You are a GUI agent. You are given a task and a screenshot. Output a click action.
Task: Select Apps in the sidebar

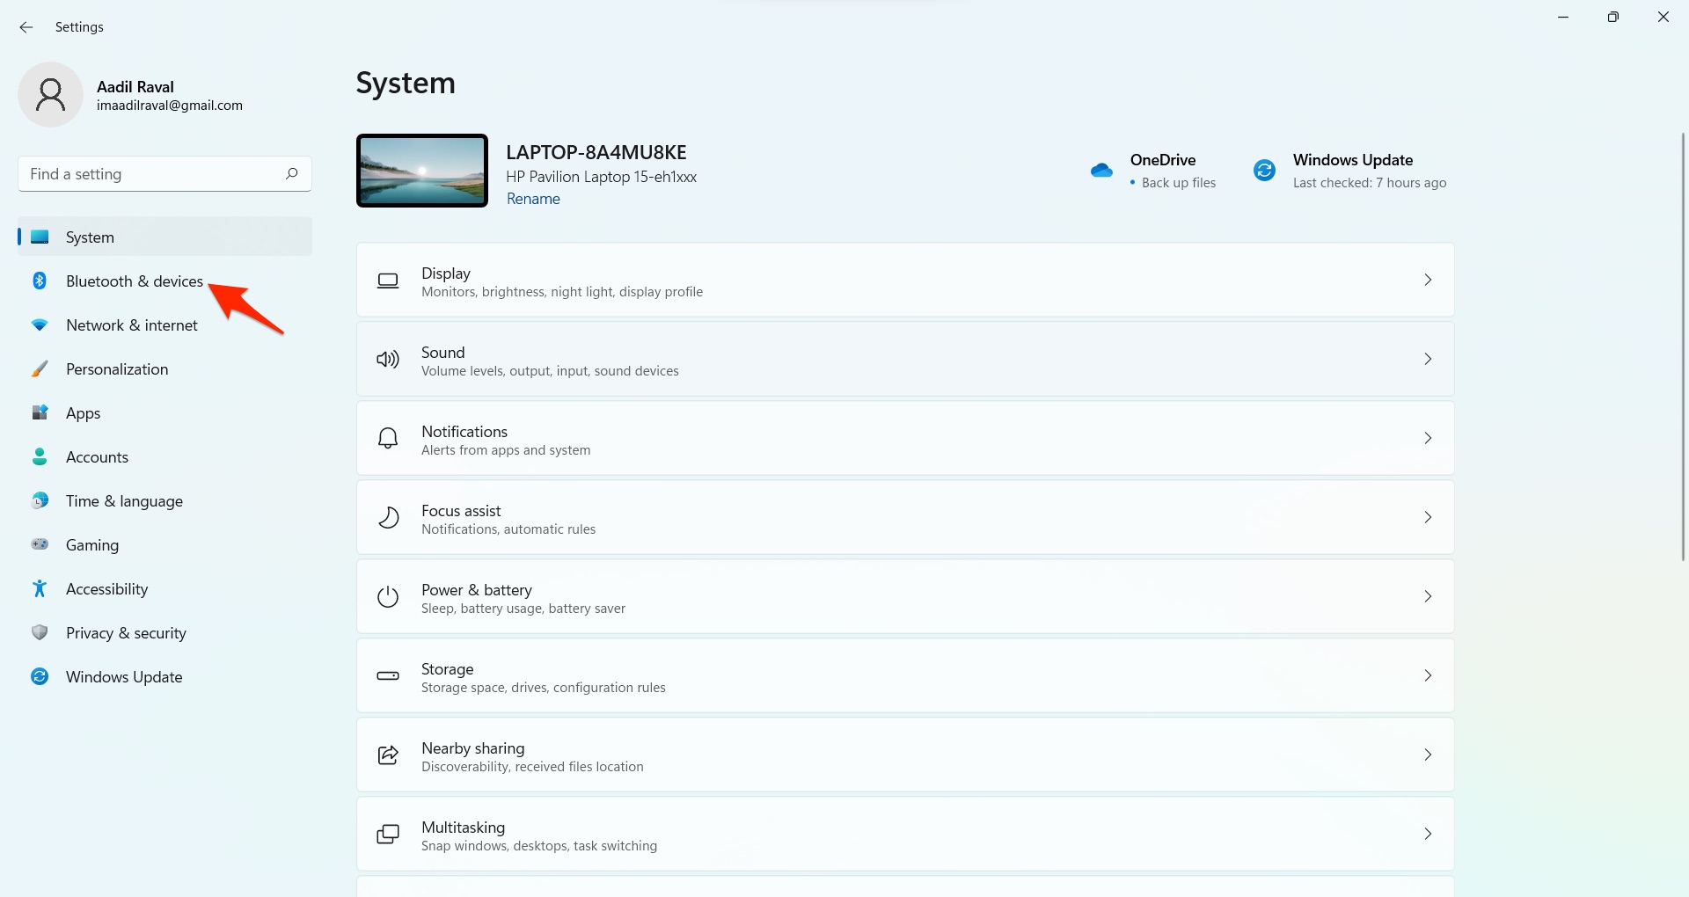pyautogui.click(x=84, y=413)
